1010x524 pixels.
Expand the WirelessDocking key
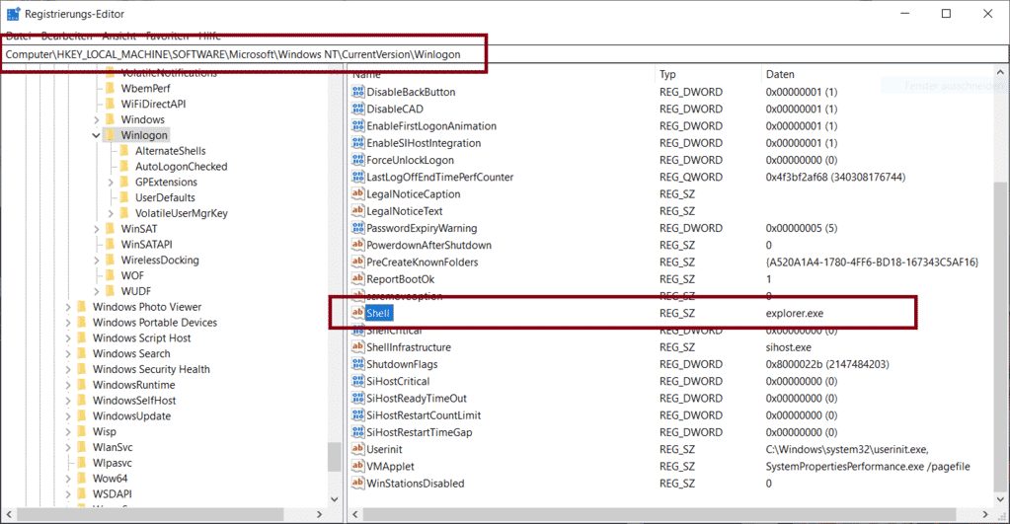96,261
